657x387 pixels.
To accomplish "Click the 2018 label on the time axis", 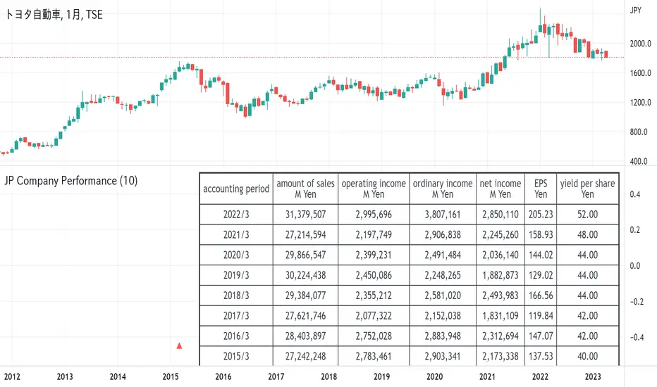I will [328, 376].
